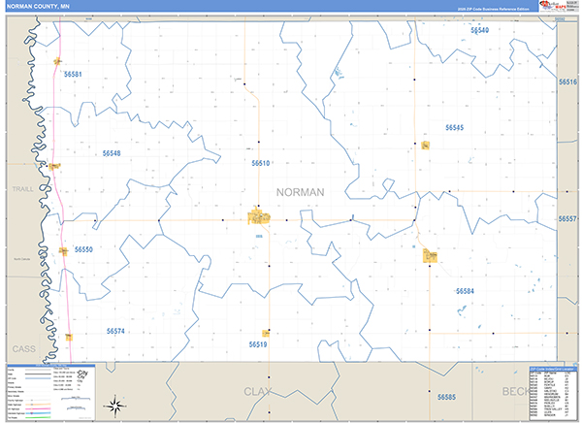The width and height of the screenshot is (582, 423).
Task: Click the blue interstate swatch in legend
Action: (38, 413)
